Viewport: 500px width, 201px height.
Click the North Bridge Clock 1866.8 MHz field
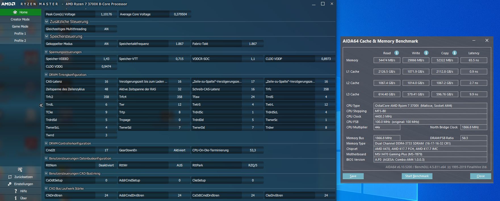pyautogui.click(x=474, y=127)
